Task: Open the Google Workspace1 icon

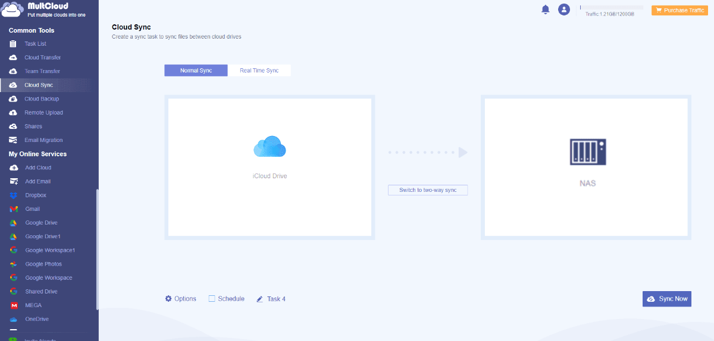Action: point(13,250)
